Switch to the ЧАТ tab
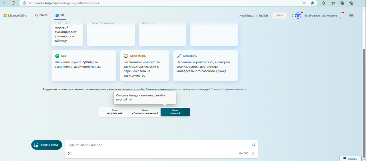Screen dimensions: 366x161 coord(60,15)
